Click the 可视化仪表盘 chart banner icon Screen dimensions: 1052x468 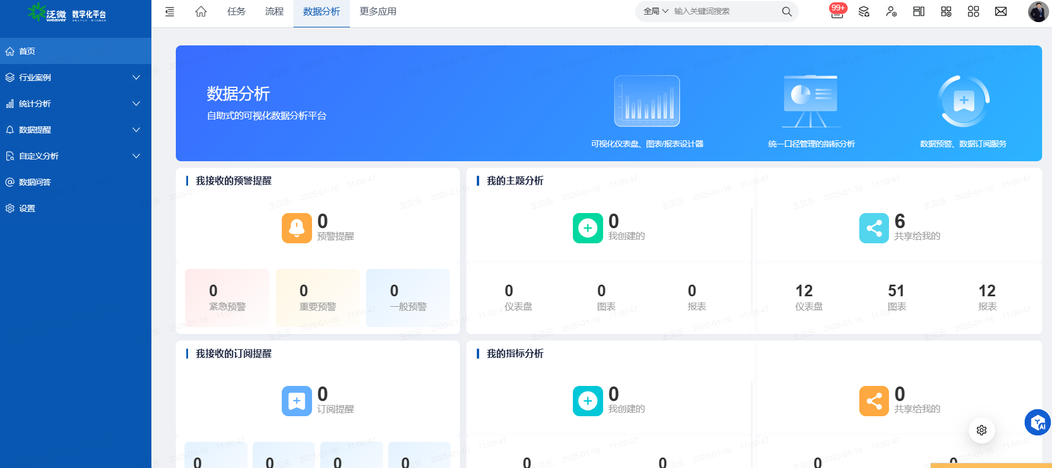[647, 101]
